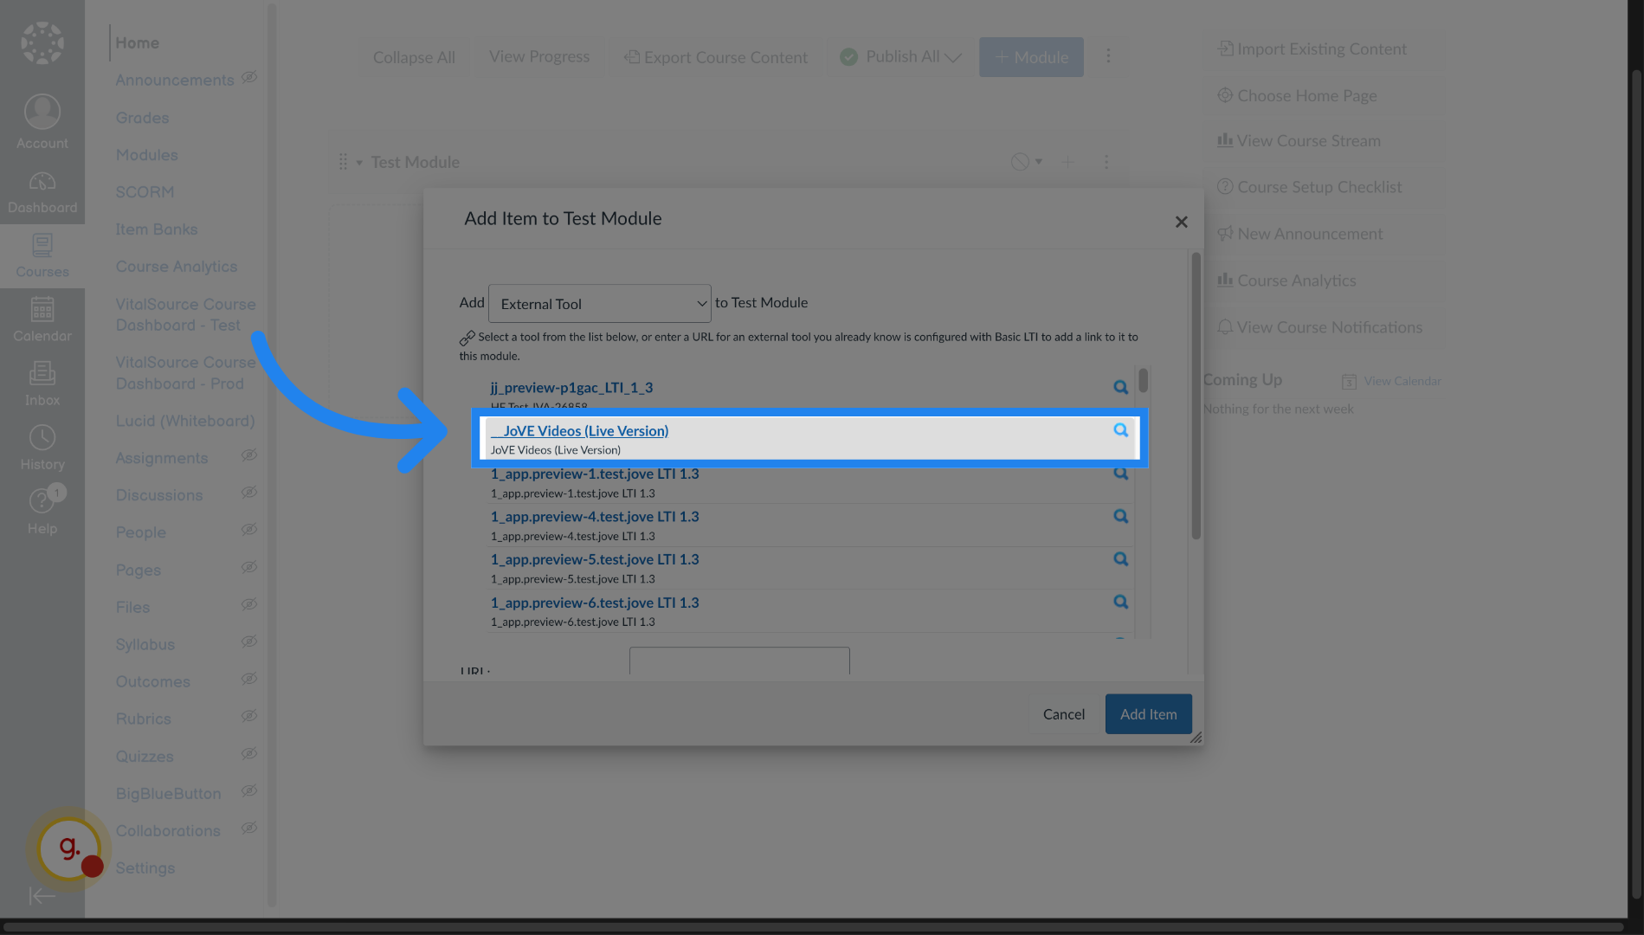1644x935 pixels.
Task: Collapse Test Module using its triangle
Action: coord(359,163)
